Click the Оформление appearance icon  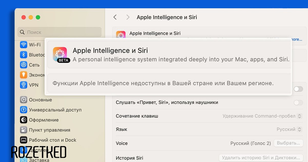24,120
